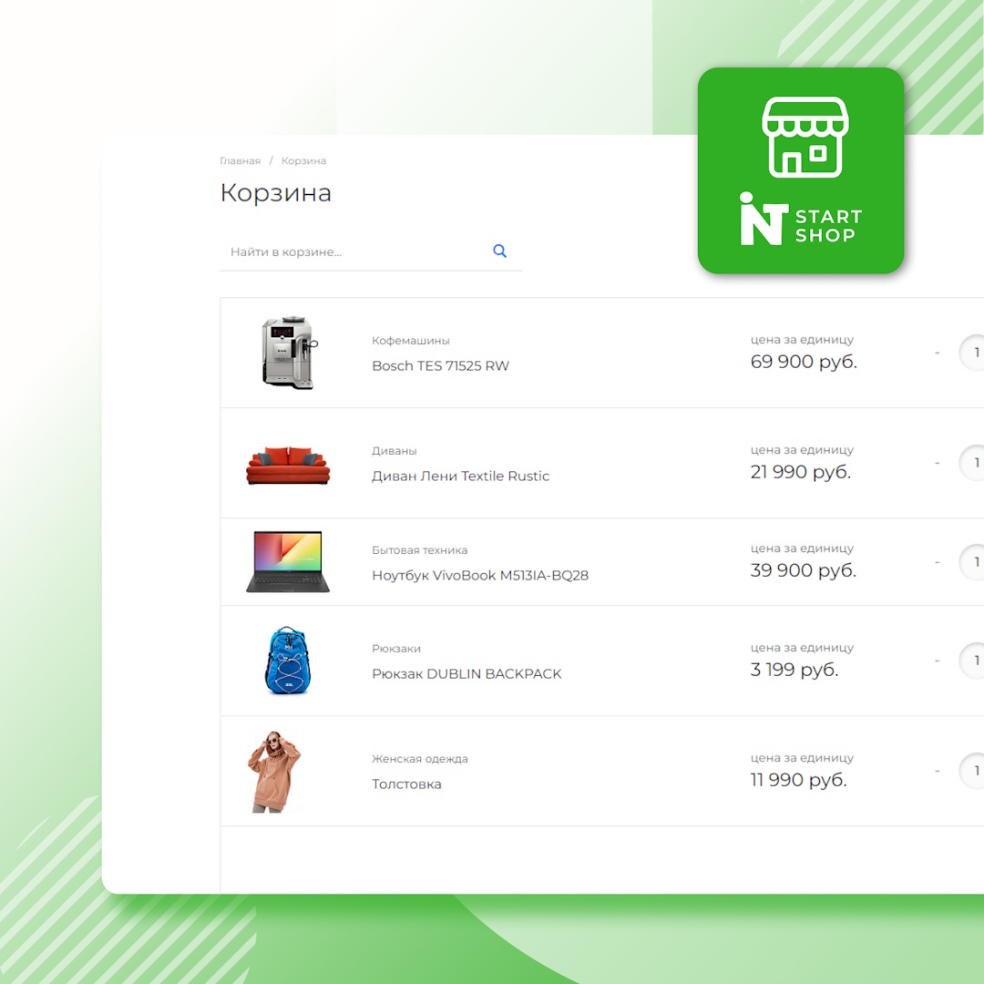Decrease quantity of Bosch TES 71525 RW
The height and width of the screenshot is (984, 984).
(x=937, y=354)
